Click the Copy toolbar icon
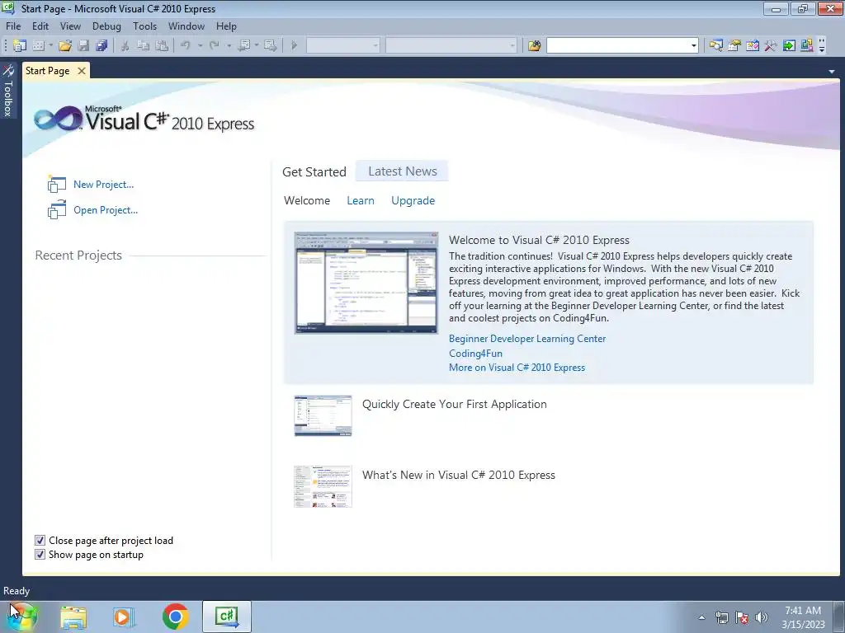 [144, 46]
